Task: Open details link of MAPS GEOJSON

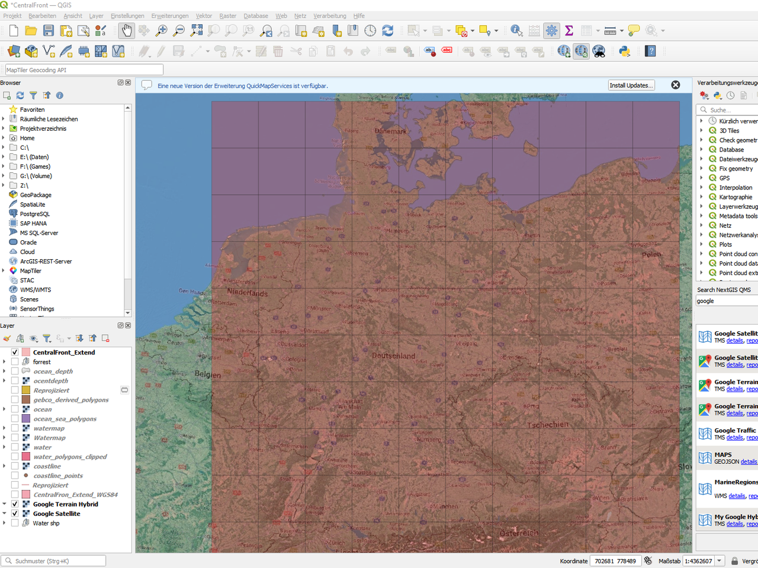Action: tap(749, 461)
